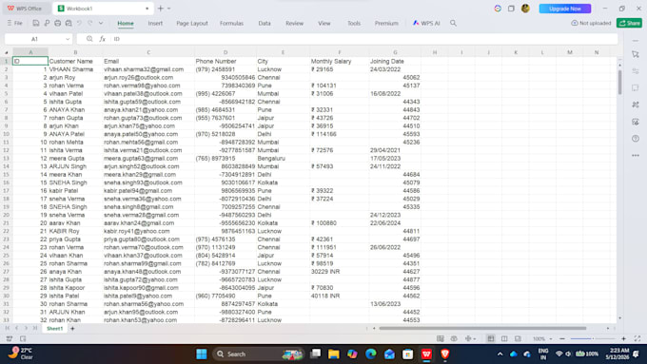Click into the formula bar input showing ID
This screenshot has height=364, width=647.
coord(363,39)
